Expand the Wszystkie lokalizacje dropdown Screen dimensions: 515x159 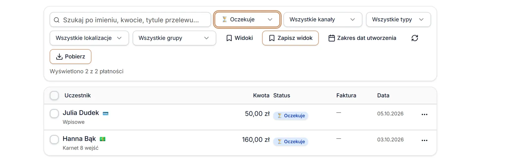point(89,38)
